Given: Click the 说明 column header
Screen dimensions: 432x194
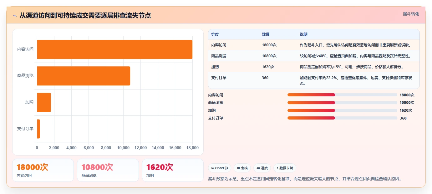Looking at the screenshot, I should click(304, 34).
